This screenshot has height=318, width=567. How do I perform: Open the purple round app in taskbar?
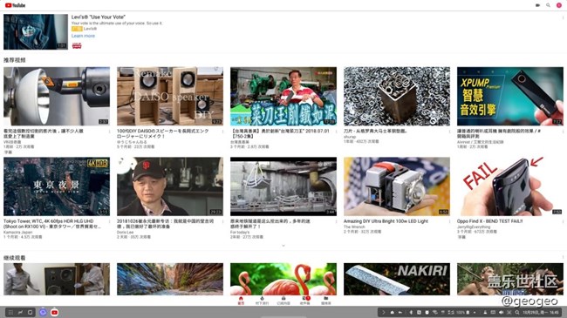[43, 312]
